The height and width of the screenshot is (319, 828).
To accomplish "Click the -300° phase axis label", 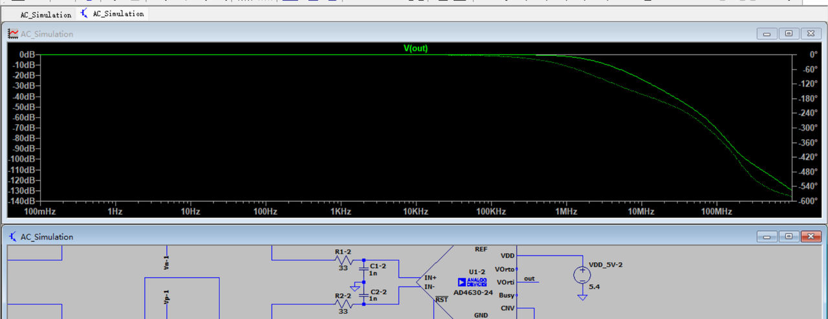I will pyautogui.click(x=809, y=127).
